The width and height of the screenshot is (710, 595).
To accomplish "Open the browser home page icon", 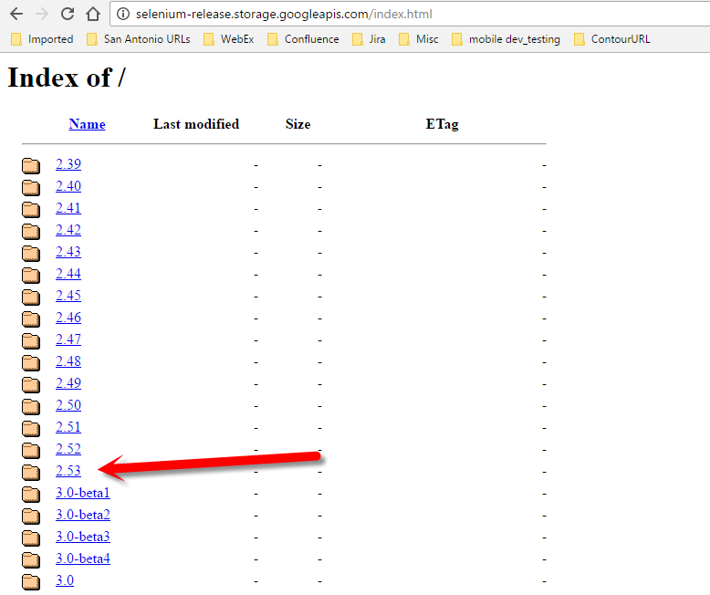I will point(93,14).
